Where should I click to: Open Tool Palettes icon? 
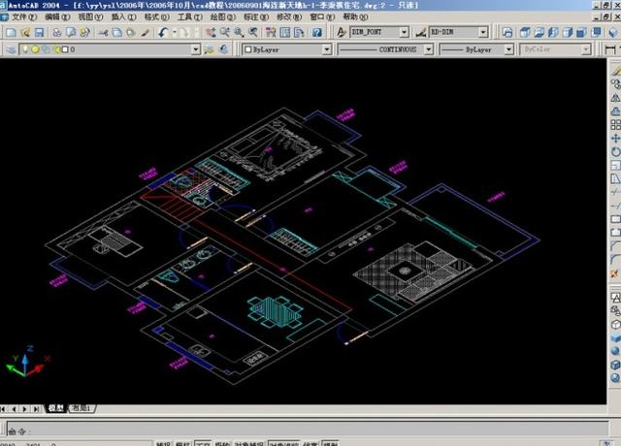[299, 32]
